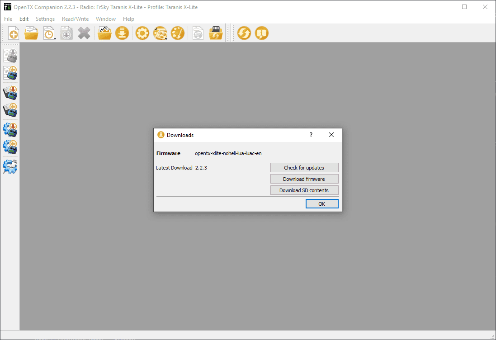Click the Latest Download label
Viewport: 496px width, 340px height.
click(174, 168)
